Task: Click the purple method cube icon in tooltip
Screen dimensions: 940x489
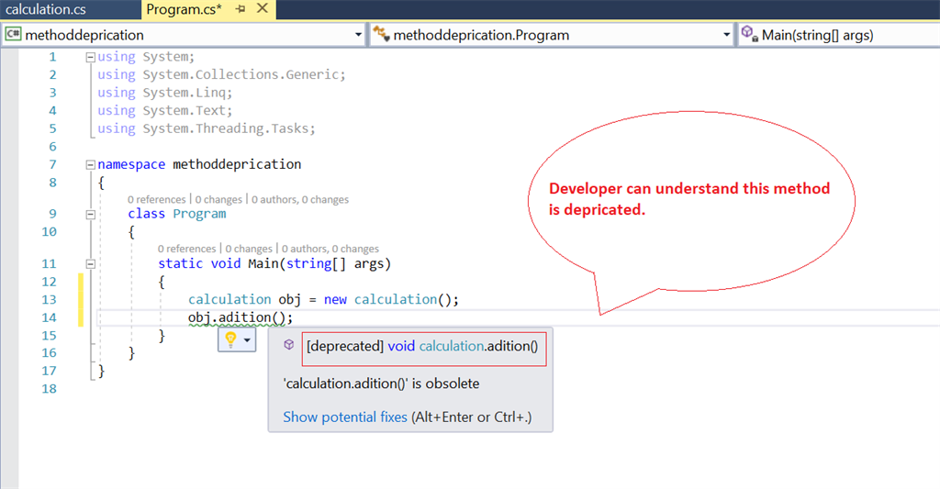Action: point(289,345)
